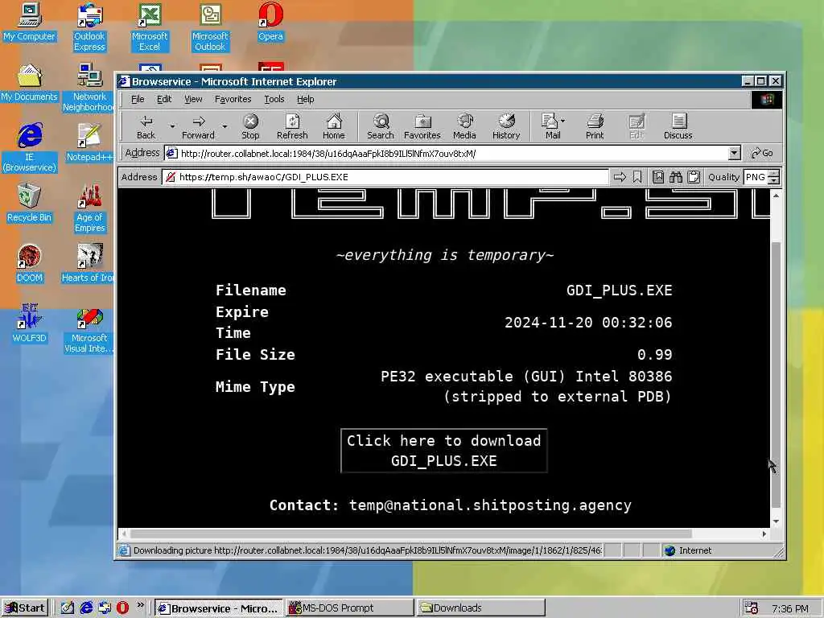The width and height of the screenshot is (824, 618).
Task: Expand IE address bar dropdown
Action: tap(734, 153)
